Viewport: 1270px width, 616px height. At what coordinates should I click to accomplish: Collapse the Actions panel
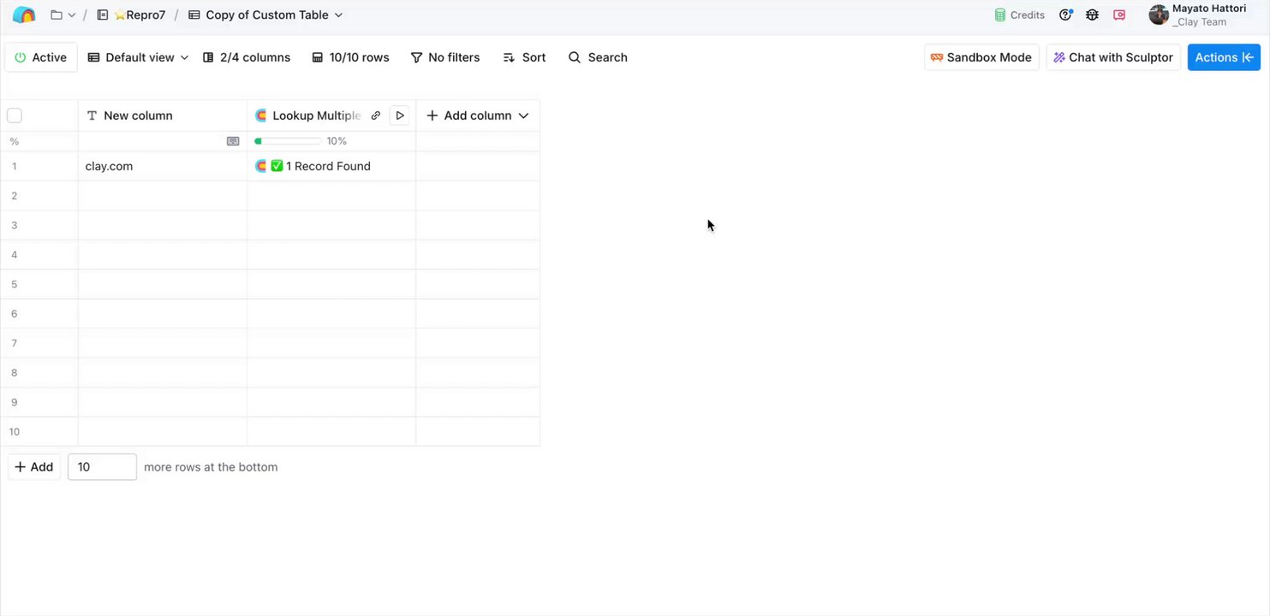pos(1224,57)
